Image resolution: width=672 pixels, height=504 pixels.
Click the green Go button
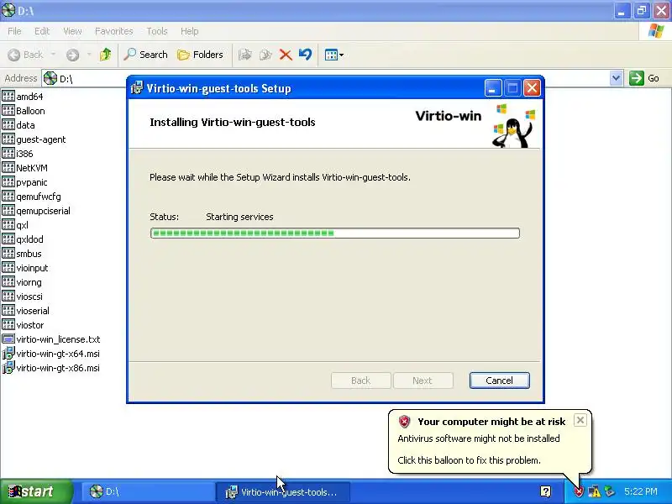coord(644,78)
